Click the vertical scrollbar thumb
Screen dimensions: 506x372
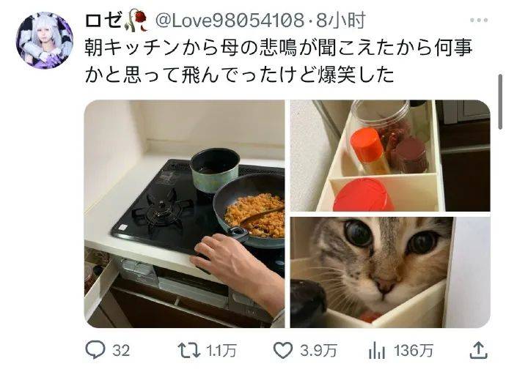501,102
